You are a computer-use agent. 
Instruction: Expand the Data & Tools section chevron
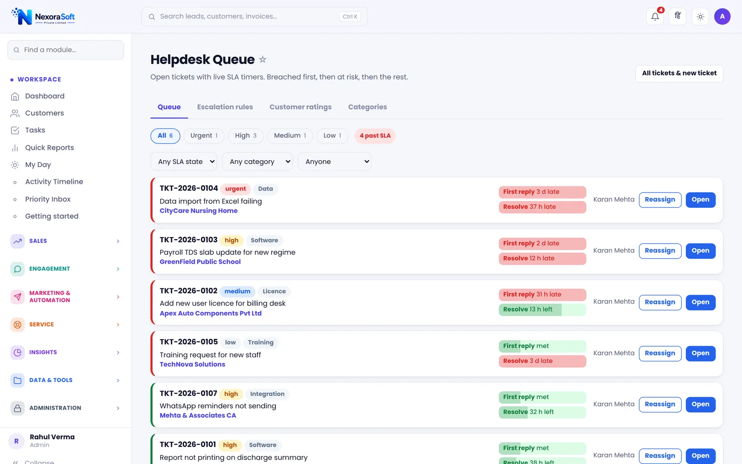tap(118, 380)
